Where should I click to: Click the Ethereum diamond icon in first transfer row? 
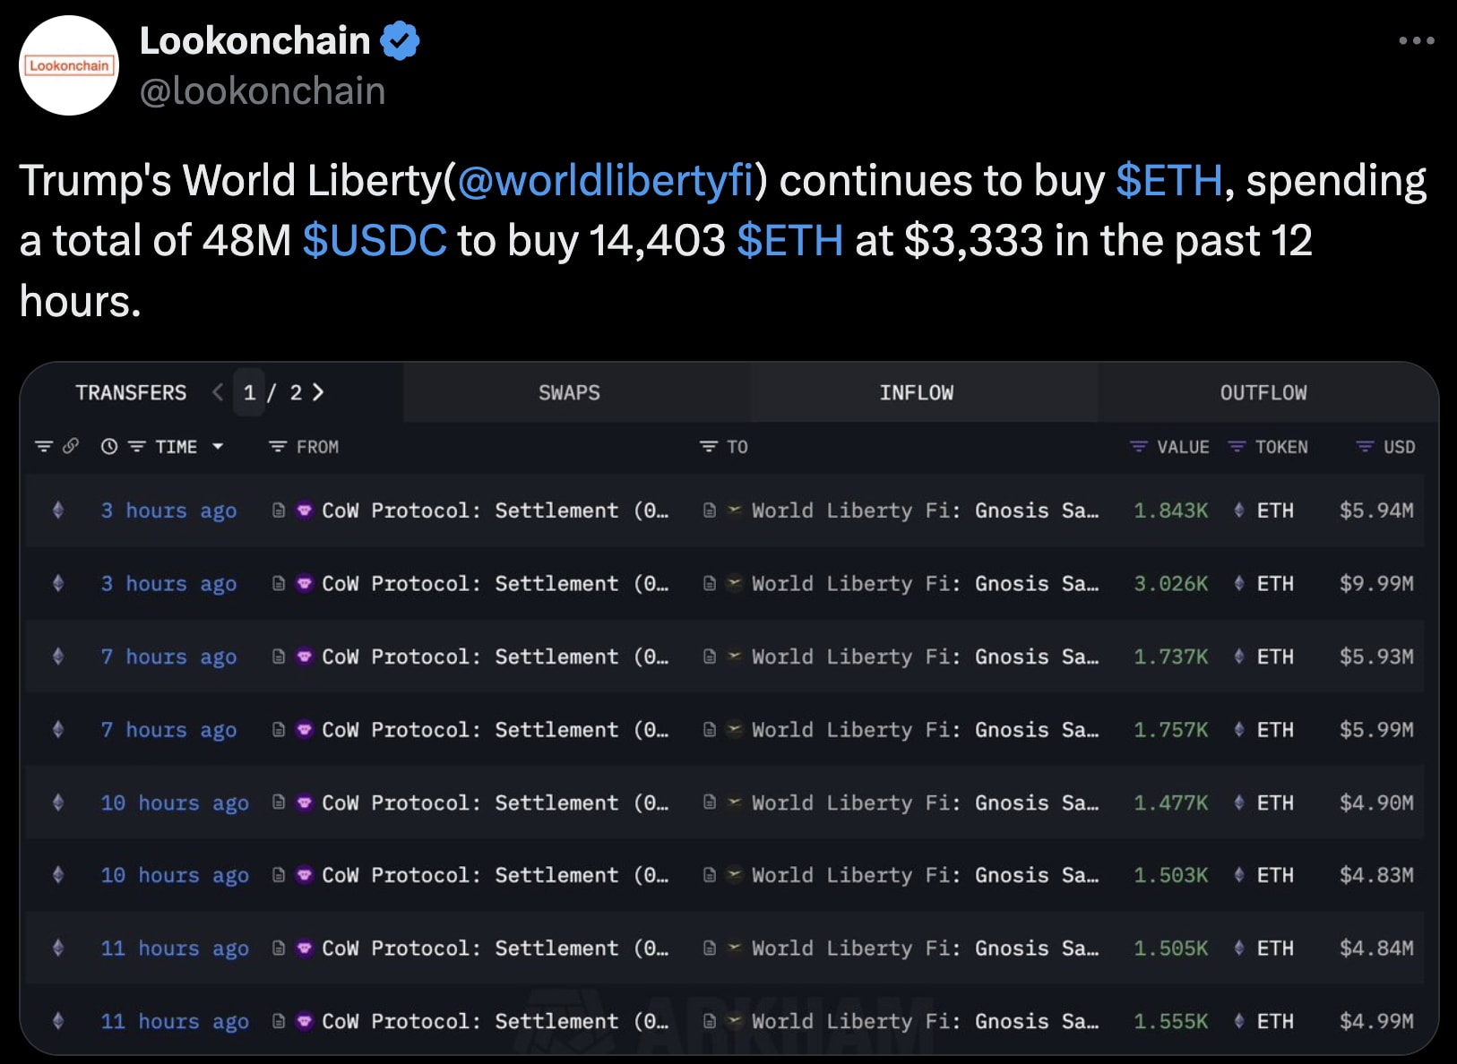click(58, 511)
